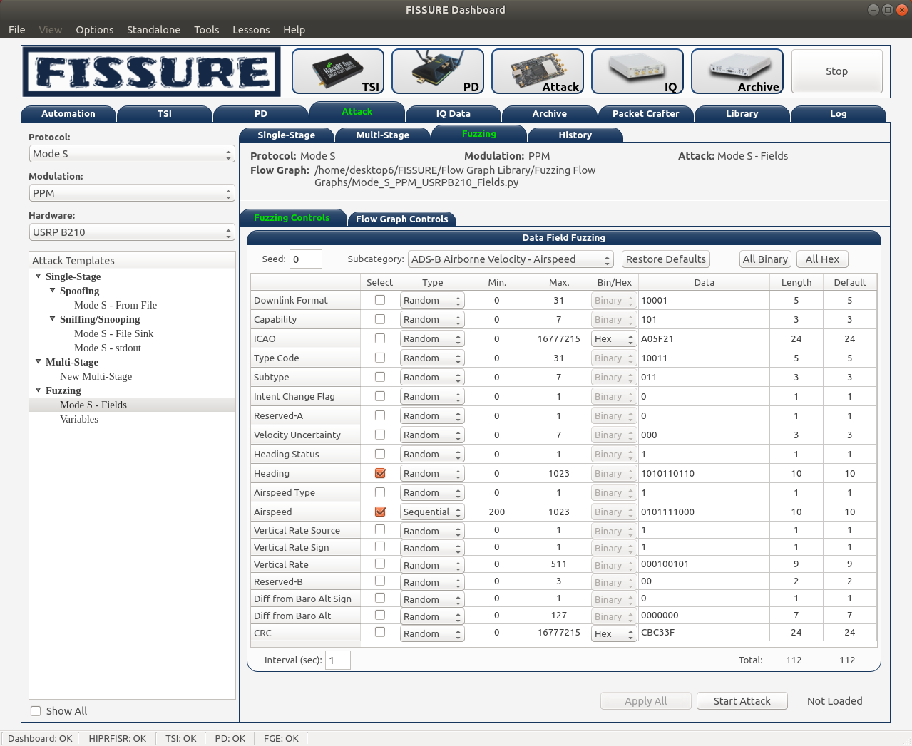Click the Attack hardware board icon button
Viewport: 912px width, 746px height.
click(x=538, y=71)
